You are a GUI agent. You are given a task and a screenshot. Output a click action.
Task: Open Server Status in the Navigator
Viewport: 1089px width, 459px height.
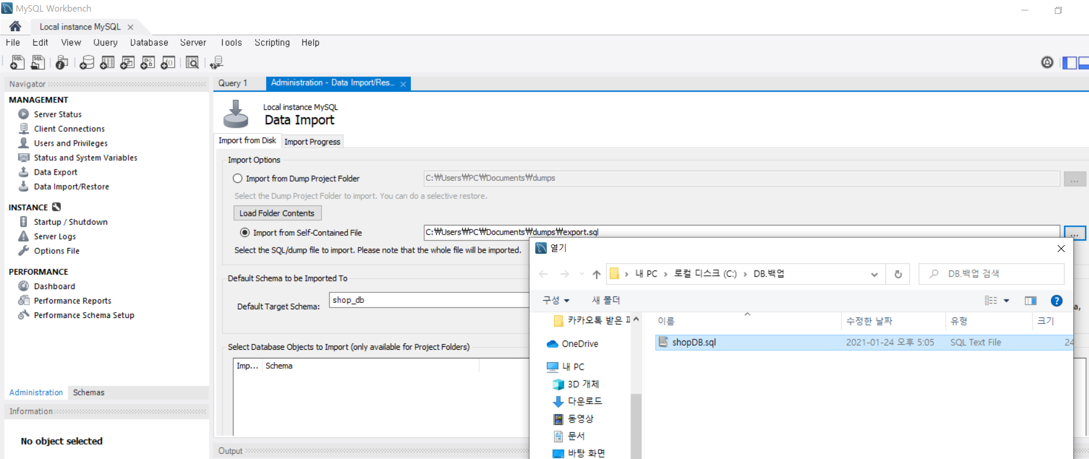click(58, 114)
